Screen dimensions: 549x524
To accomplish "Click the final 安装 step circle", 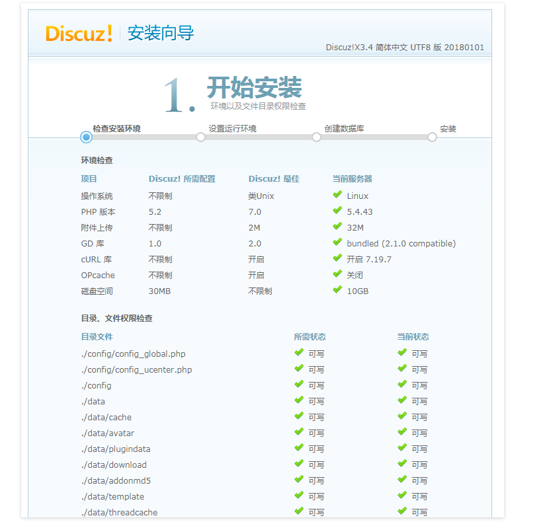I will 432,137.
